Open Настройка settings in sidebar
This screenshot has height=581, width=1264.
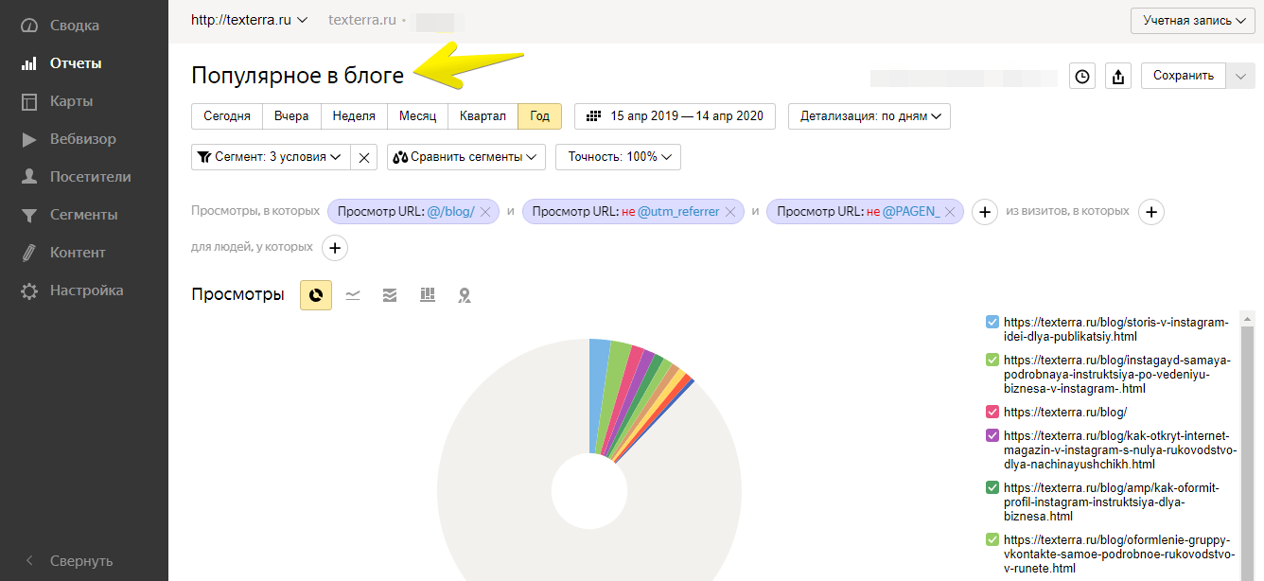point(86,290)
